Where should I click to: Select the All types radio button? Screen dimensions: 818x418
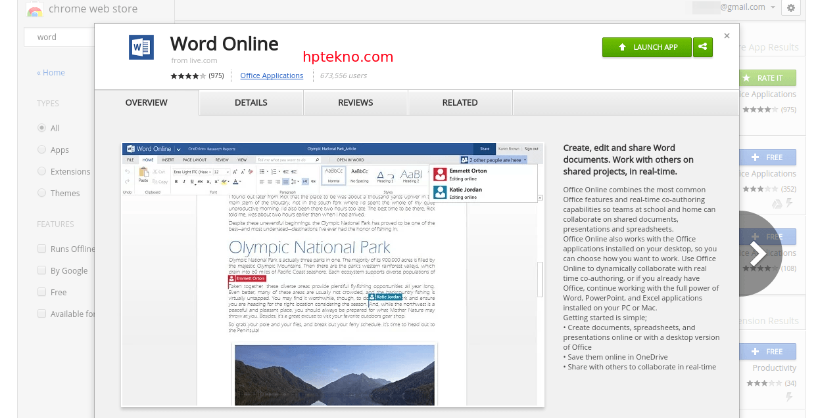pos(42,128)
